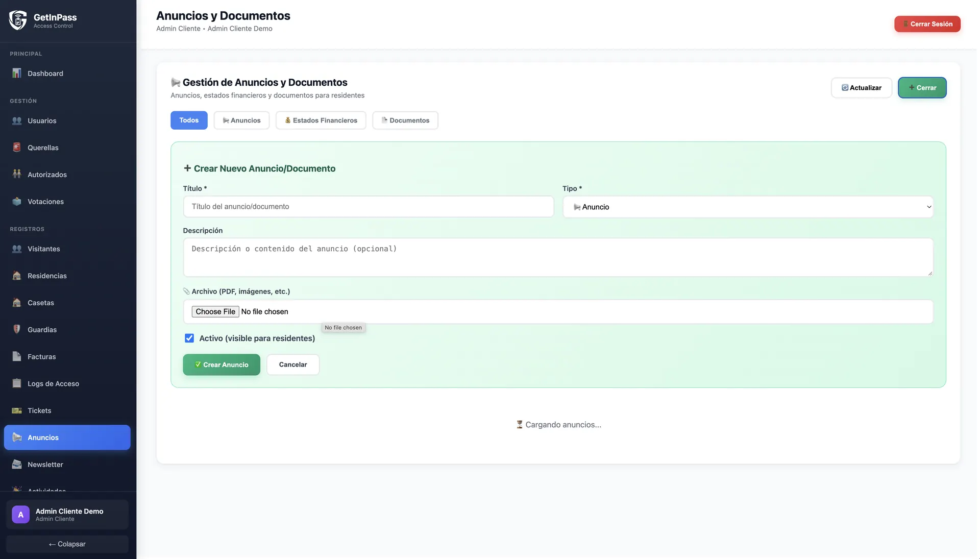The width and height of the screenshot is (980, 559).
Task: Click the Autorizados sidebar icon
Action: coord(17,175)
